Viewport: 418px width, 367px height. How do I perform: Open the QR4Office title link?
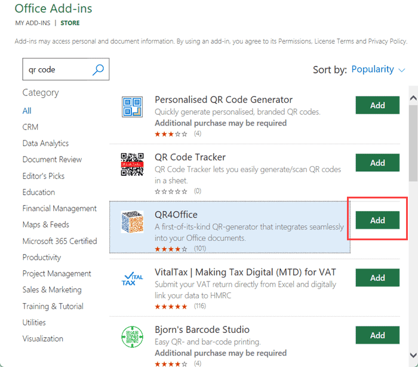click(x=176, y=215)
